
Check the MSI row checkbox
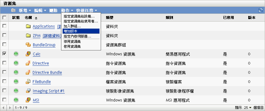(x=4, y=100)
